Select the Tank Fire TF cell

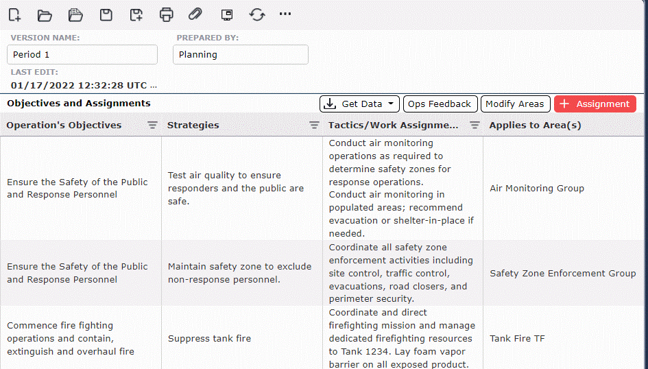pos(563,338)
